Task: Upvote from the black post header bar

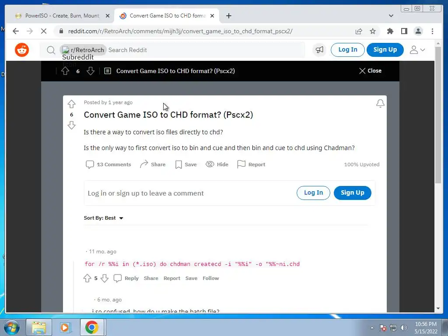Action: point(65,71)
